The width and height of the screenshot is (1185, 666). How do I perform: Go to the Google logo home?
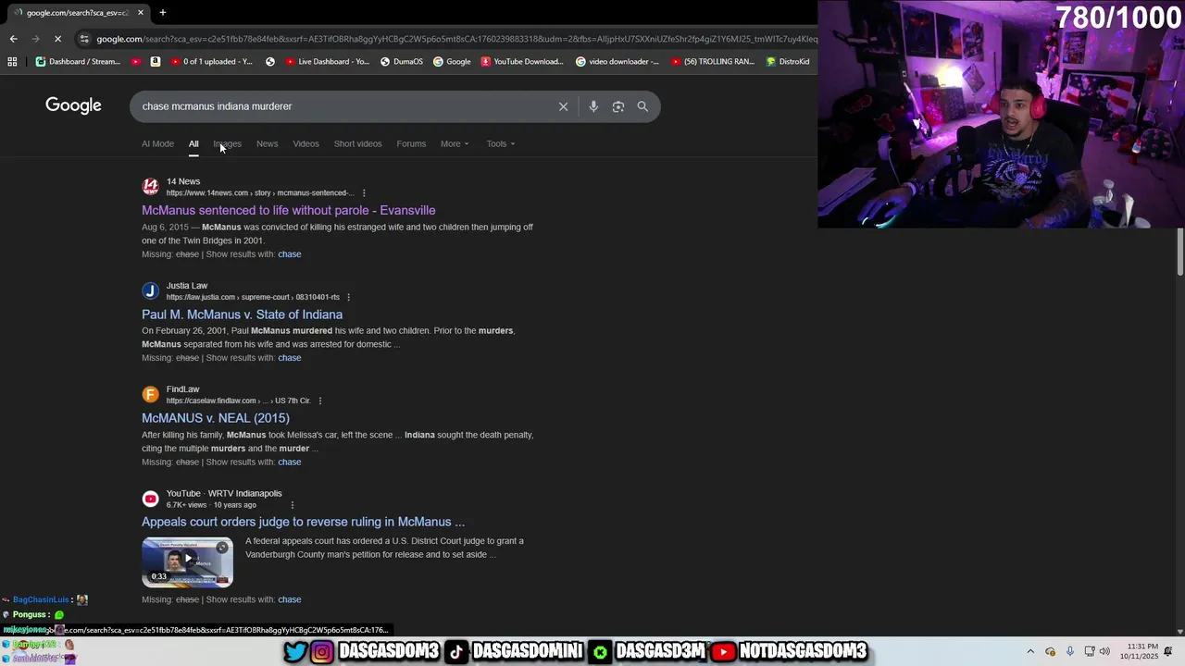[x=73, y=105]
